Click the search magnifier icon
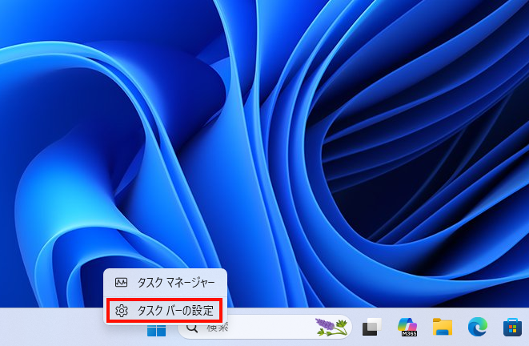The image size is (529, 346). point(192,327)
